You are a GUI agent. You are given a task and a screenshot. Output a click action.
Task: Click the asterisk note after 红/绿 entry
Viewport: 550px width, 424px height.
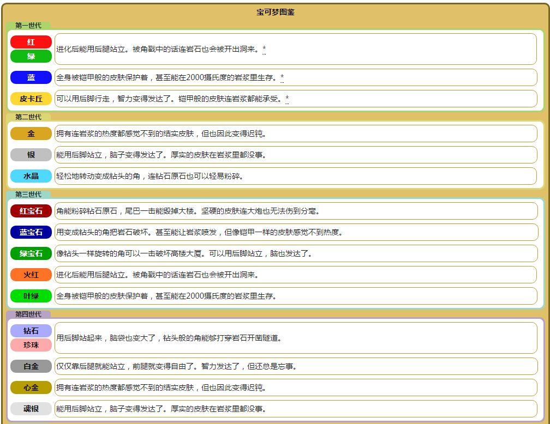point(264,49)
